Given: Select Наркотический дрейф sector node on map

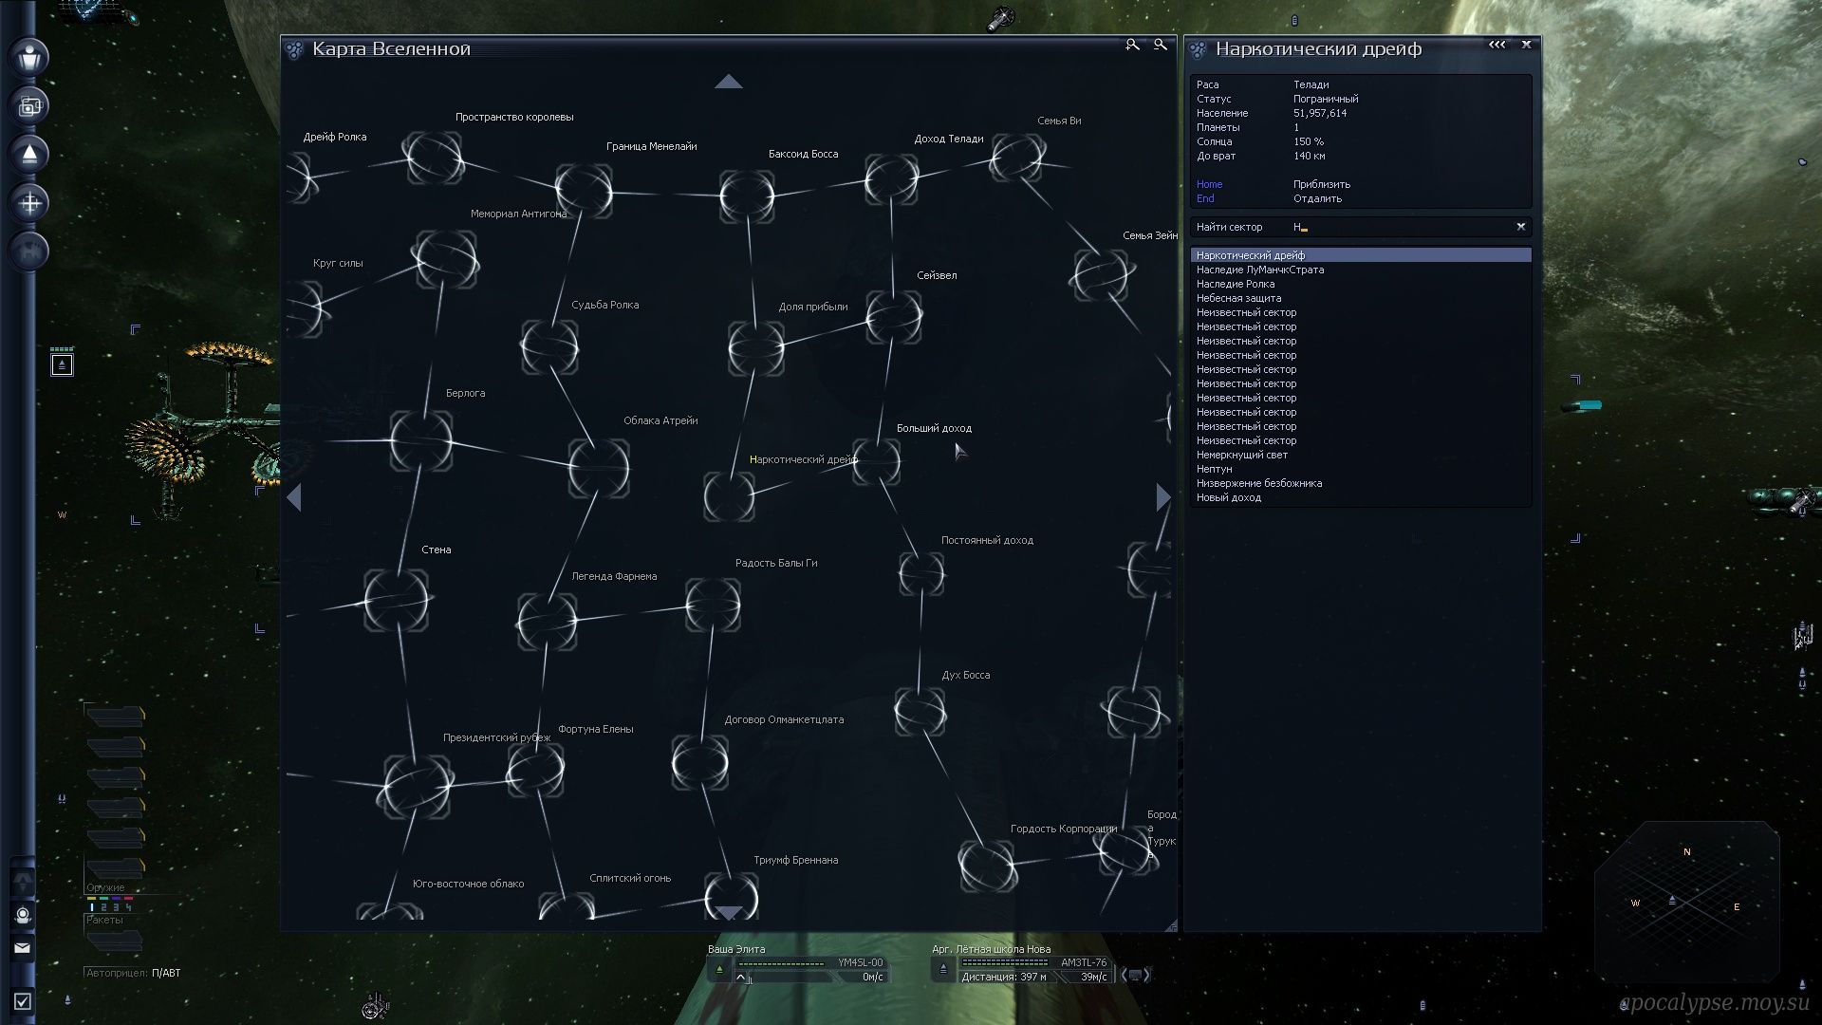Looking at the screenshot, I should coord(729,496).
